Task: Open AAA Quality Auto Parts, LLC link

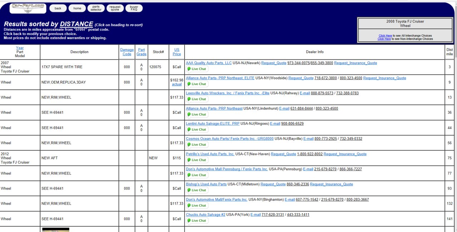Action: pyautogui.click(x=209, y=63)
